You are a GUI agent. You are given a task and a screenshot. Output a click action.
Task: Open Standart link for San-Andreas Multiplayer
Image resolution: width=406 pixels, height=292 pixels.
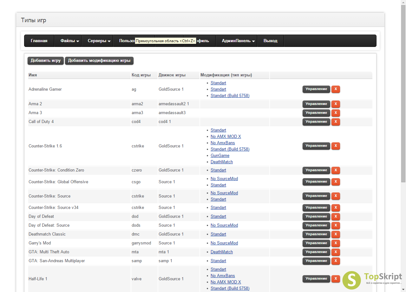click(x=218, y=261)
